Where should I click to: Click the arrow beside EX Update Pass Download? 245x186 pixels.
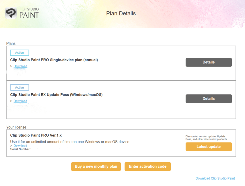(11, 101)
